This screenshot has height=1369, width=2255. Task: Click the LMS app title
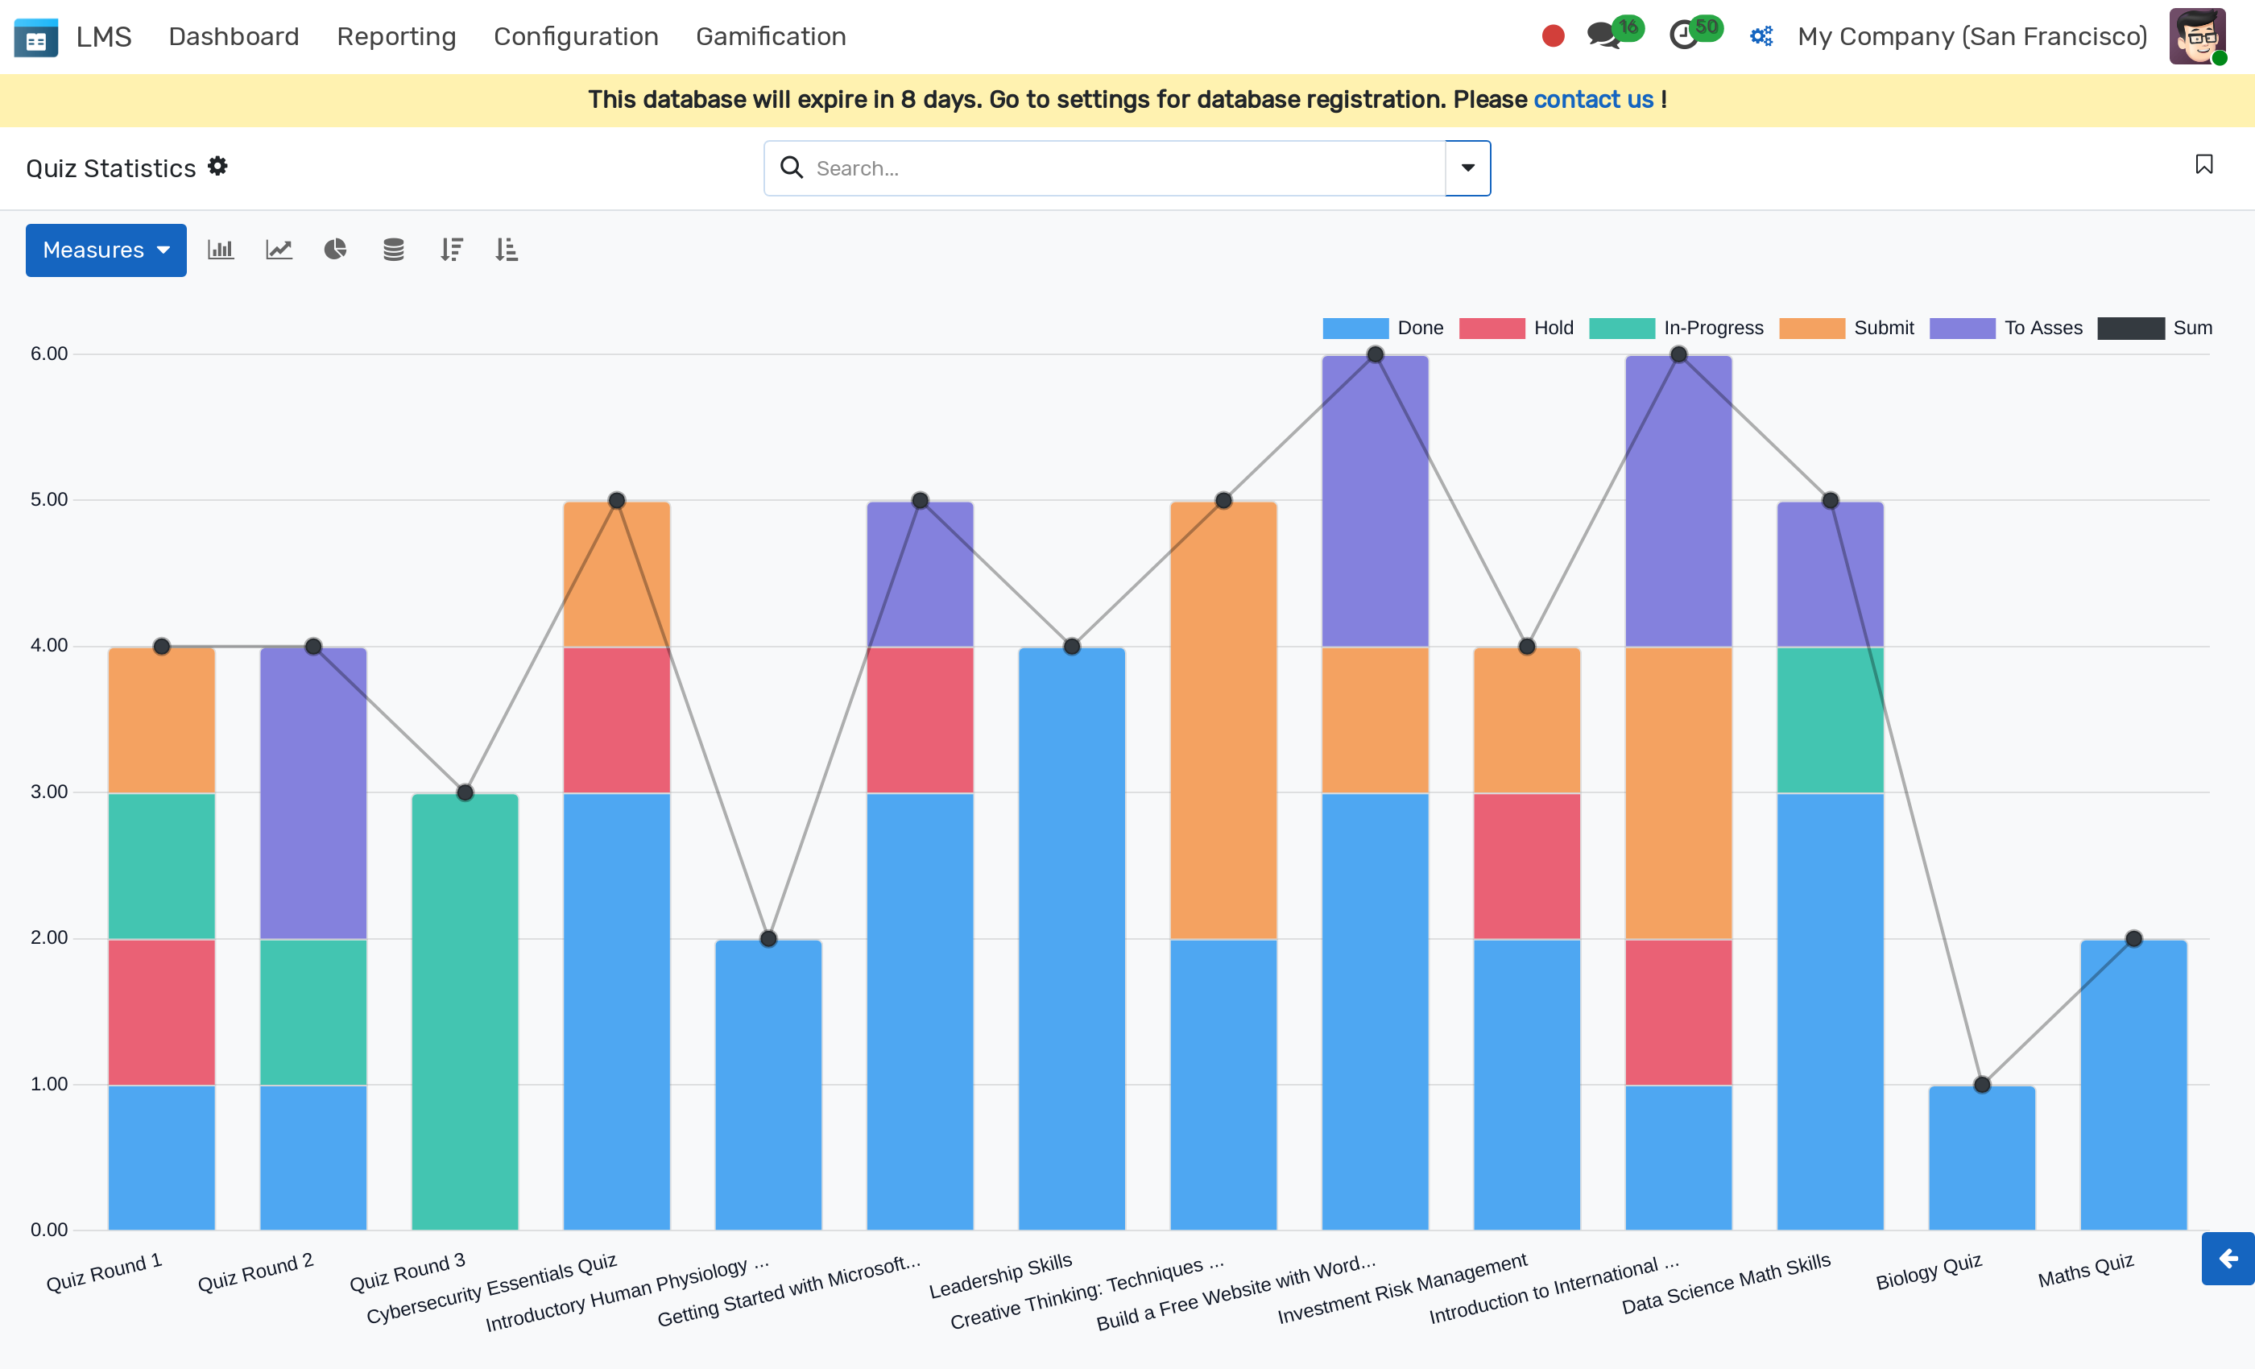pyautogui.click(x=103, y=36)
